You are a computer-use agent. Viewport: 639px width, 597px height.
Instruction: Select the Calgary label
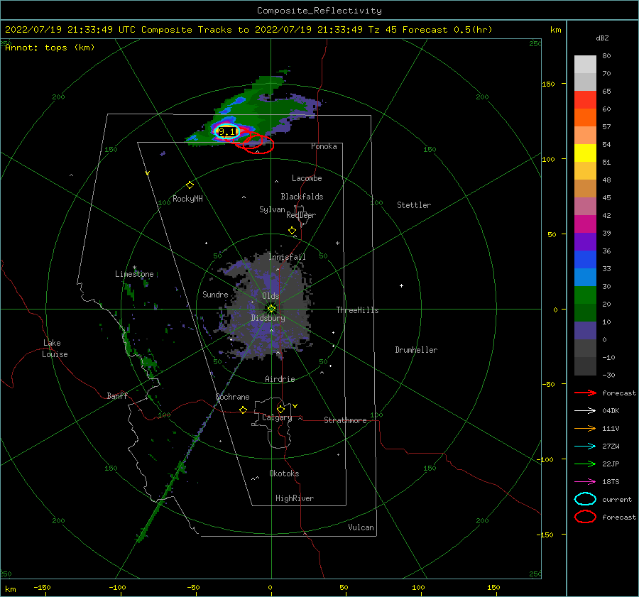(277, 417)
